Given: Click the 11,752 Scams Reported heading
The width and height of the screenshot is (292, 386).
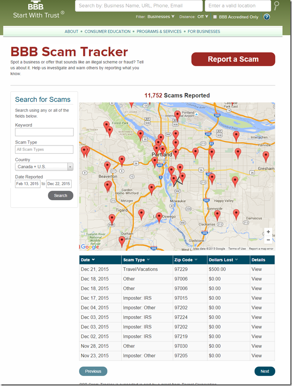Looking at the screenshot, I should point(177,95).
